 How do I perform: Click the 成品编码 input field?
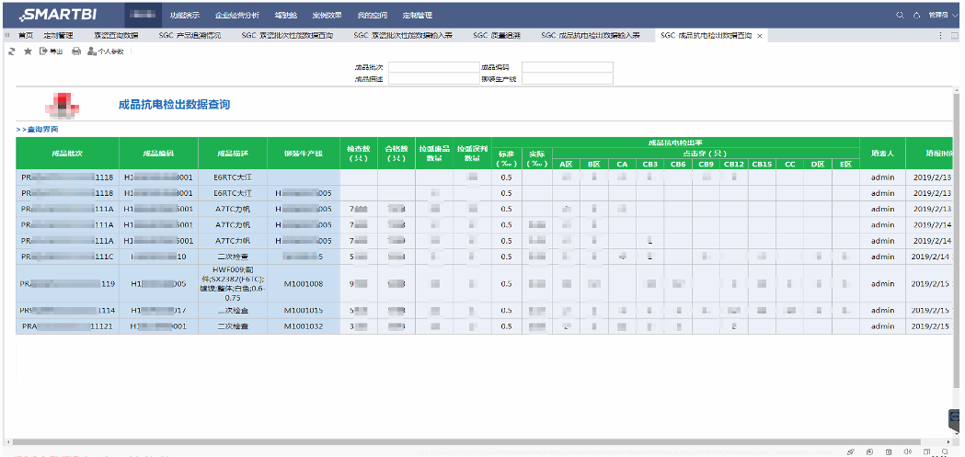coord(568,67)
